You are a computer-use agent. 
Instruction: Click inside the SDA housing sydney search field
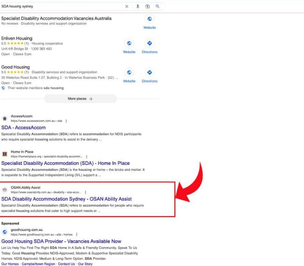61,6
